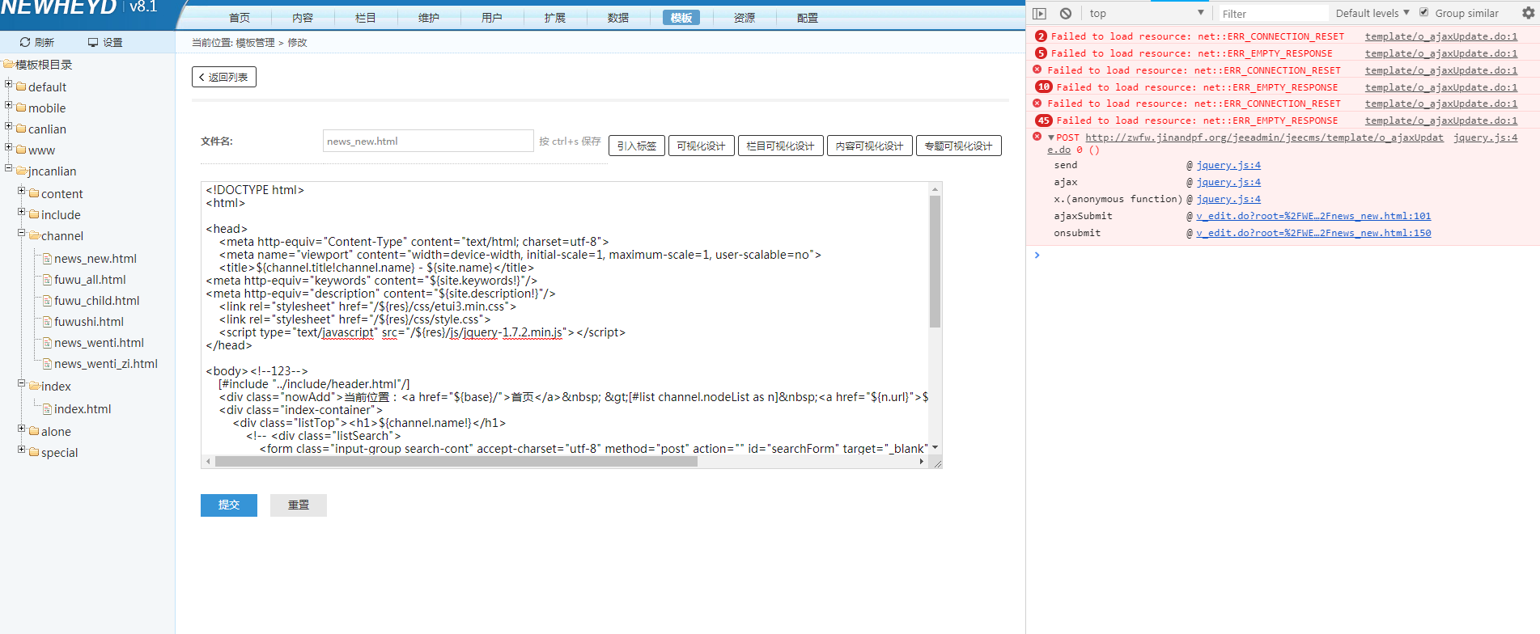This screenshot has width=1540, height=634.
Task: Click the special folder icon
Action: coord(34,453)
